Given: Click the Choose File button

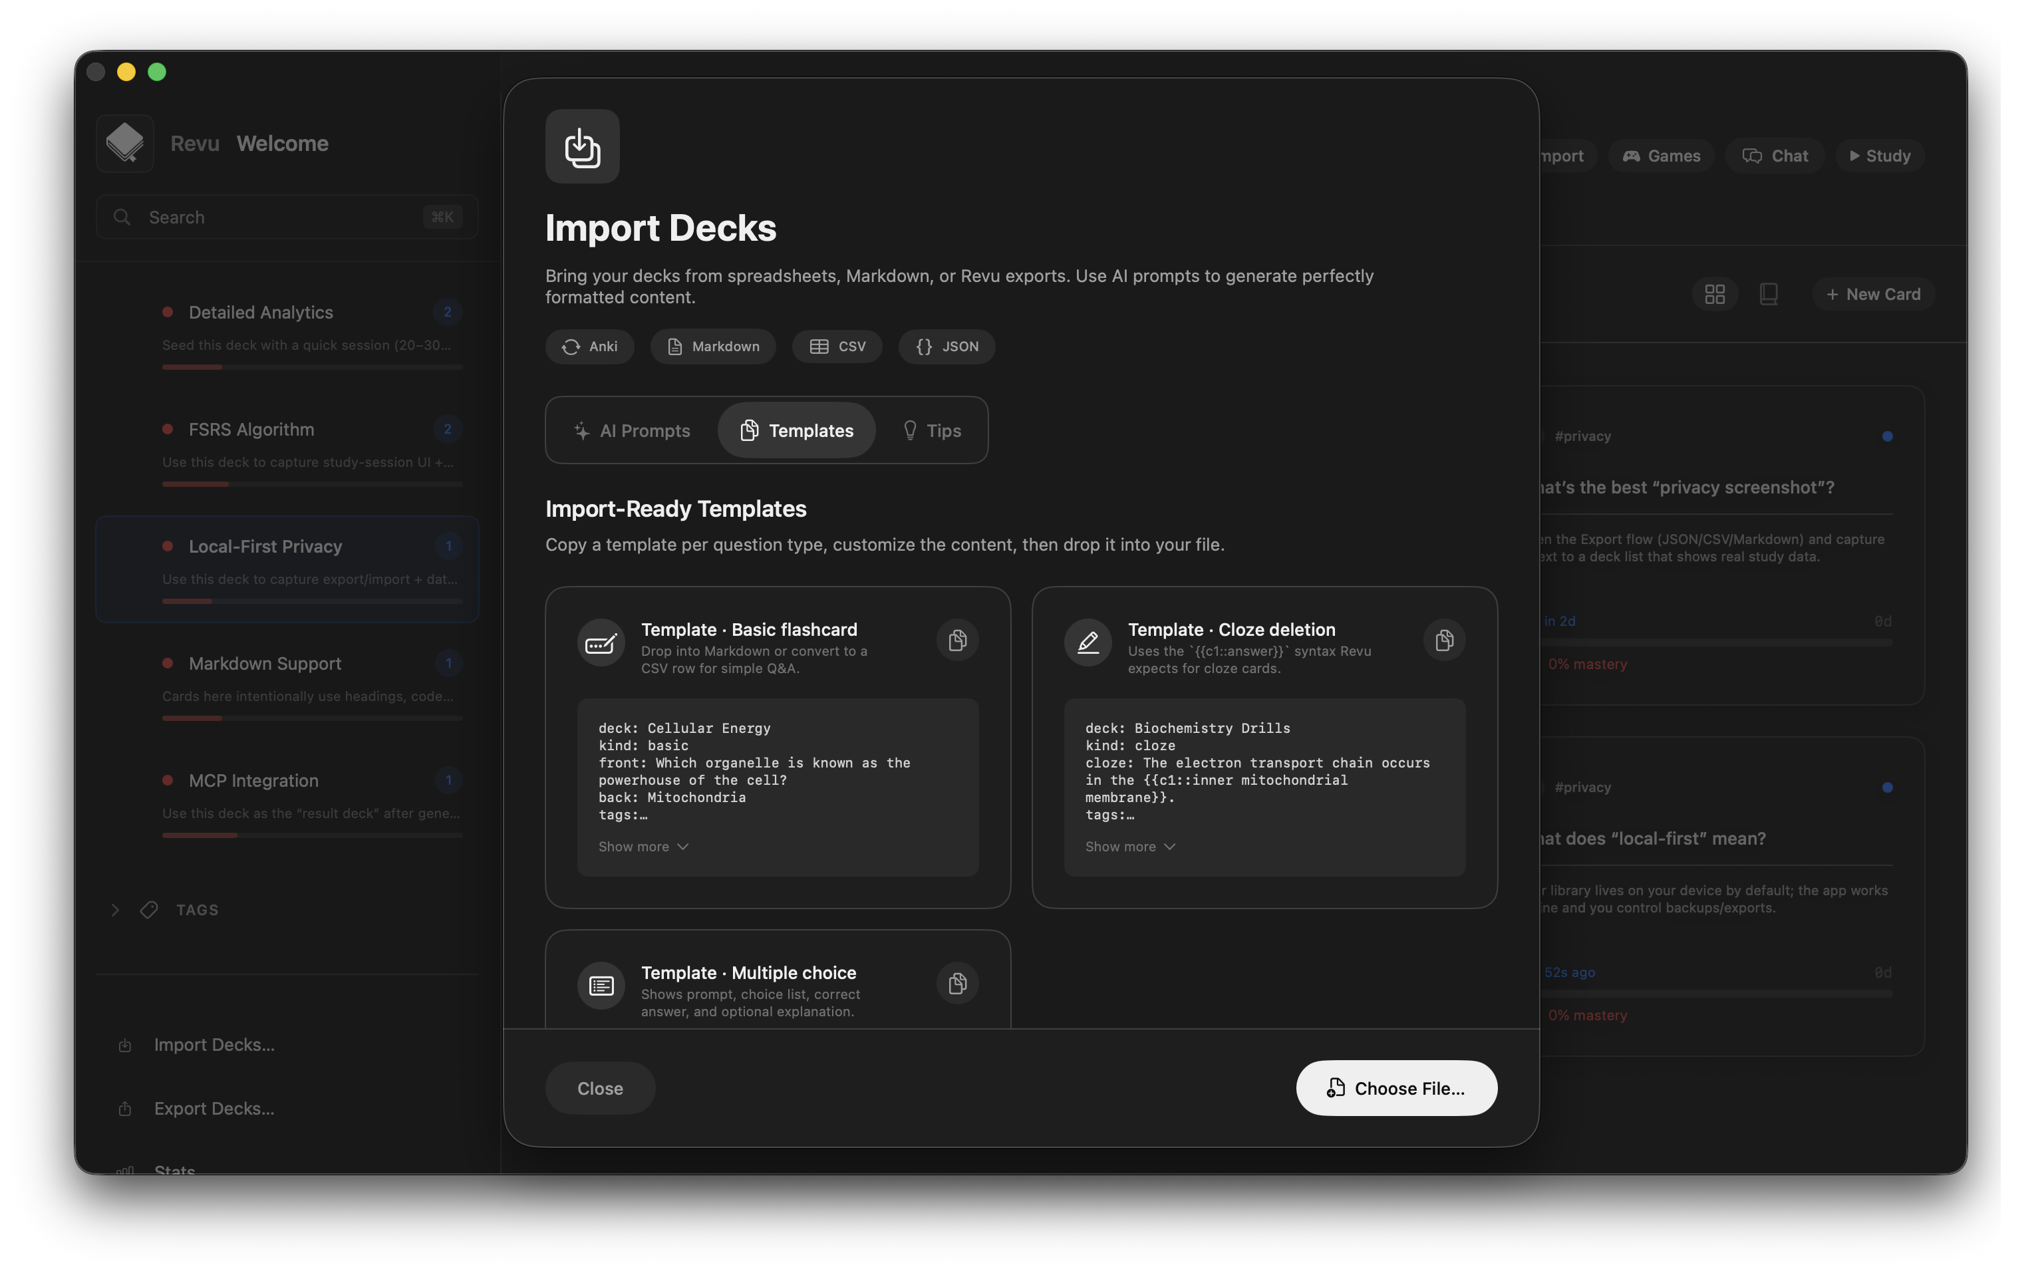Looking at the screenshot, I should (1395, 1089).
